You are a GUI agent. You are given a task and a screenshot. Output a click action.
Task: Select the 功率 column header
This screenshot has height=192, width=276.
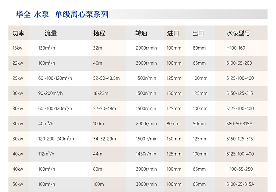18,33
